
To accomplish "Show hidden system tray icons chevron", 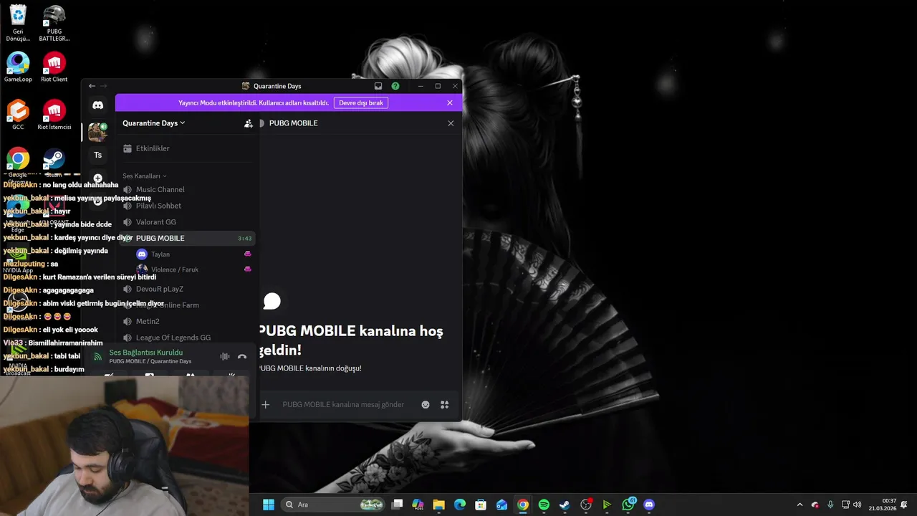I will tap(800, 505).
